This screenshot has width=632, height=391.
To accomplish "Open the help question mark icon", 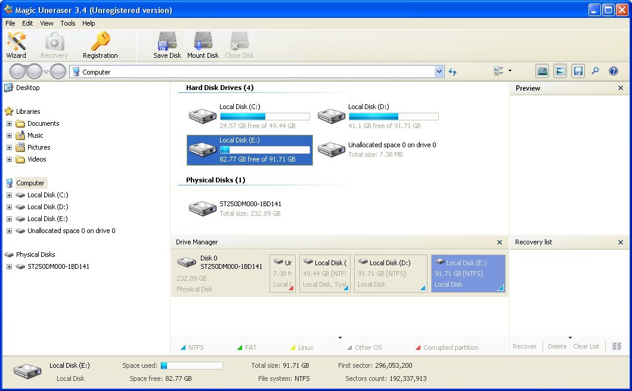I will [x=613, y=70].
